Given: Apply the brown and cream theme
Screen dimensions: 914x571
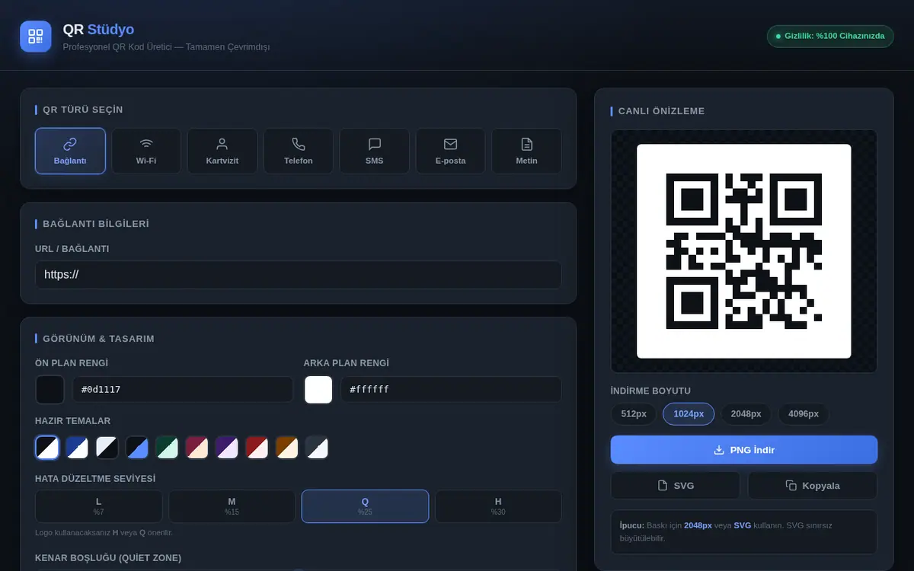Looking at the screenshot, I should [x=287, y=447].
